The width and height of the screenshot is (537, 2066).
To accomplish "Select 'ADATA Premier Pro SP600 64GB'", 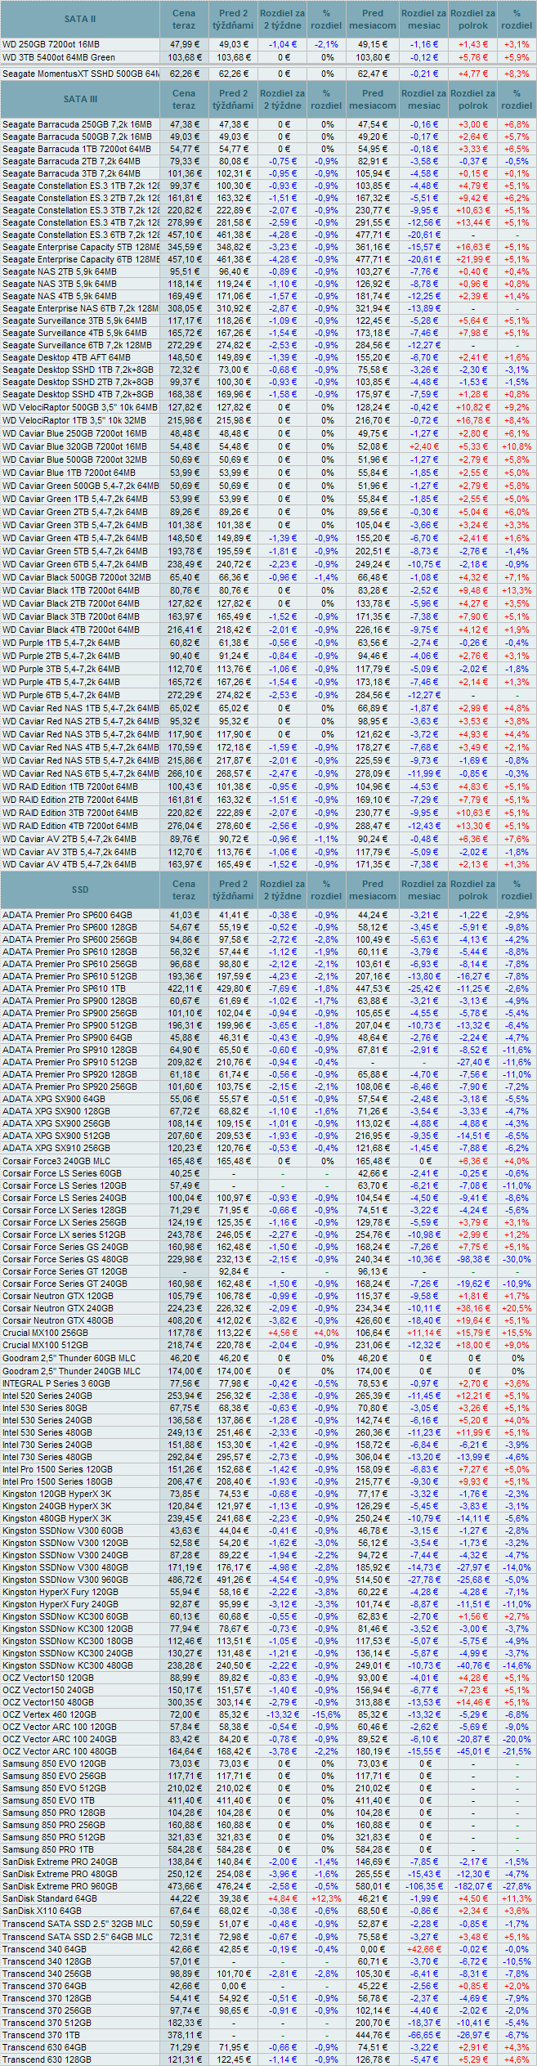I will 67,915.
